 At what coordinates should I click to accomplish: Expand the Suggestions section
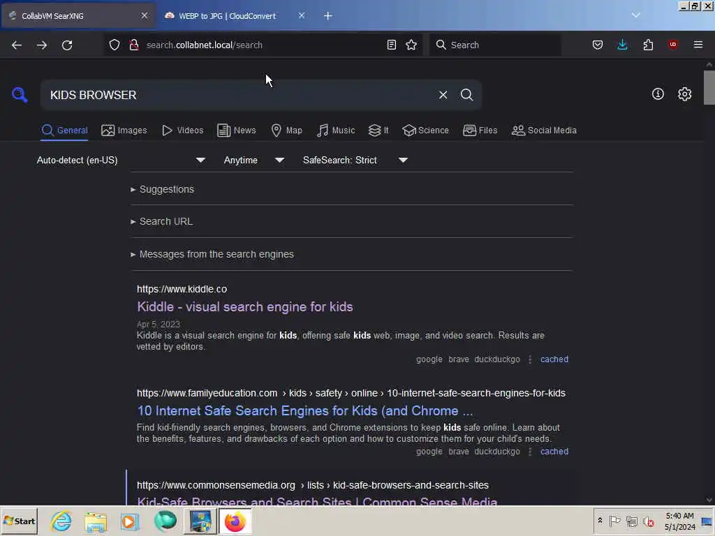[x=166, y=189]
